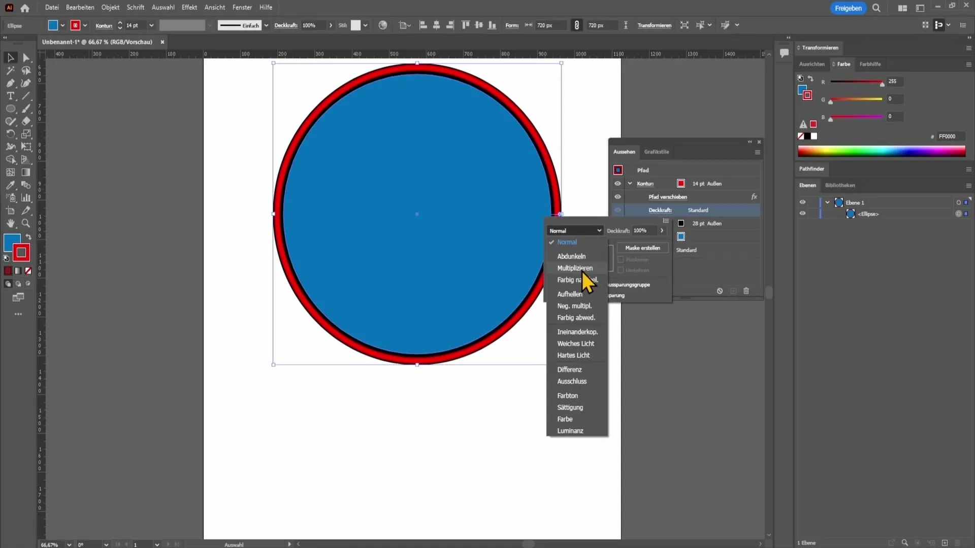
Task: Select the Eyedropper tool
Action: coord(10,185)
